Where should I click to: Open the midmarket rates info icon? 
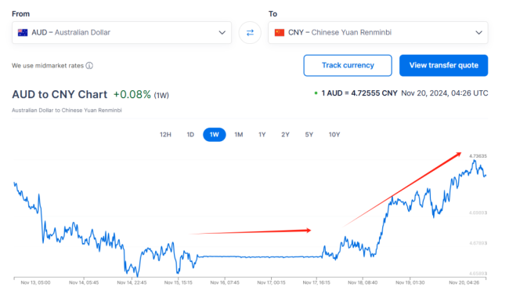[x=89, y=66]
